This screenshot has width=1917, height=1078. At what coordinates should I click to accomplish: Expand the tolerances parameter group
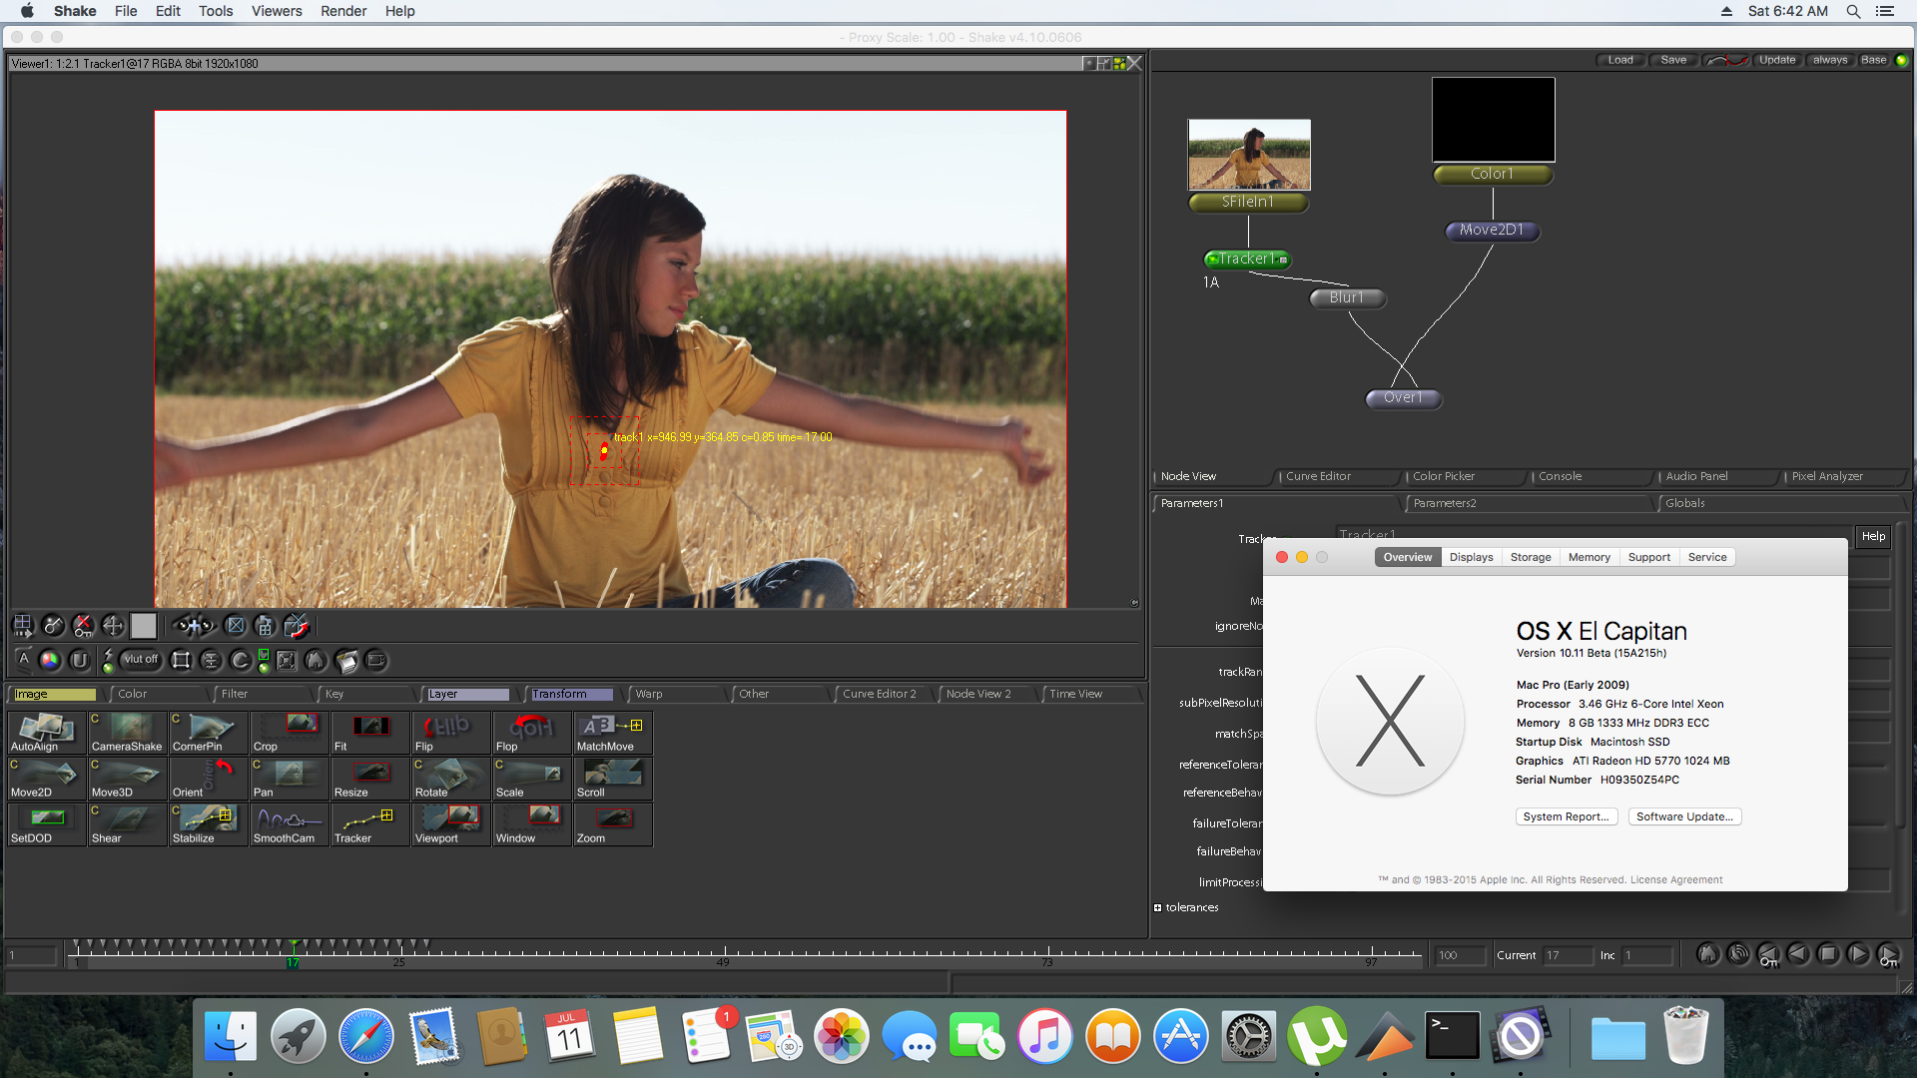click(1157, 907)
